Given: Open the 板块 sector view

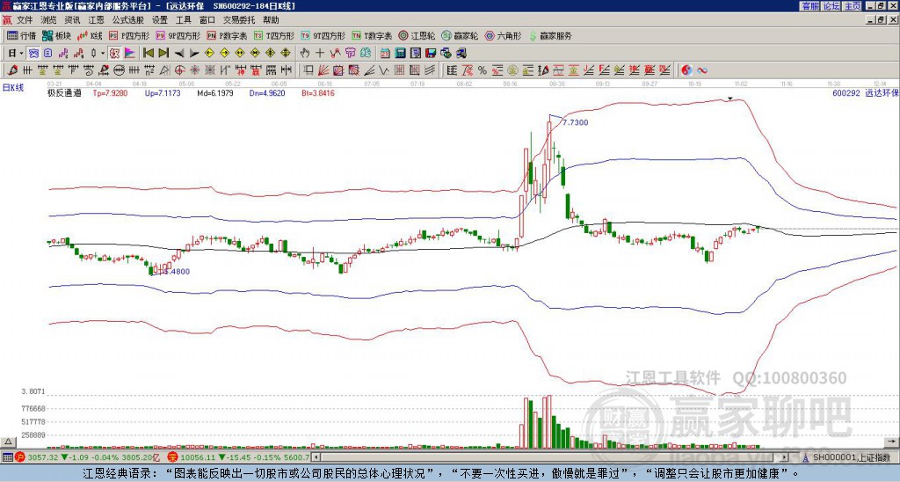Looking at the screenshot, I should (57, 35).
